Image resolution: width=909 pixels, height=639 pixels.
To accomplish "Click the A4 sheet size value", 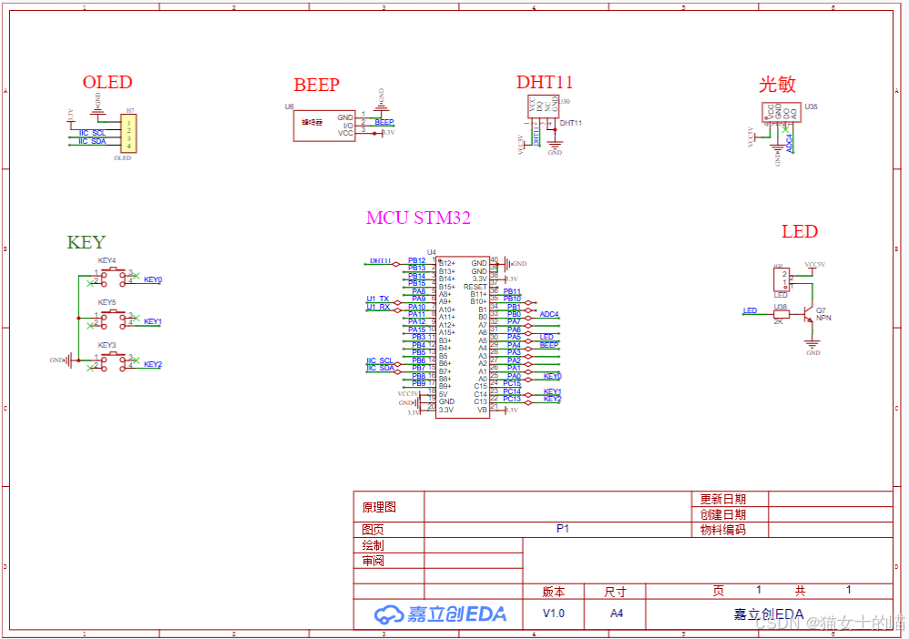I will (617, 614).
